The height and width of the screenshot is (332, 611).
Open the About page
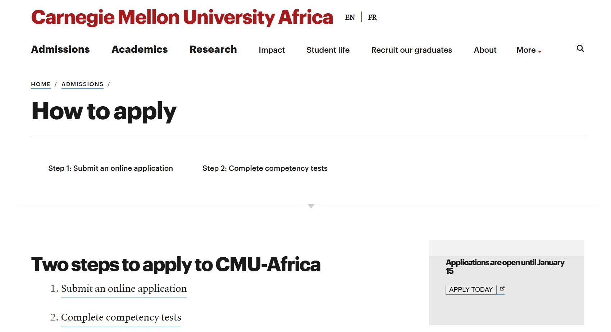click(x=485, y=50)
